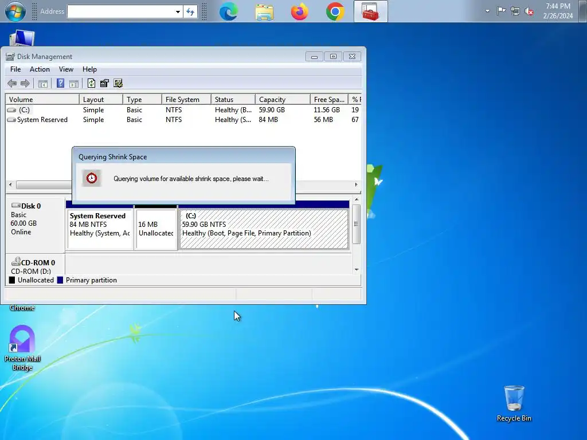Sort by the Status column header

(233, 100)
